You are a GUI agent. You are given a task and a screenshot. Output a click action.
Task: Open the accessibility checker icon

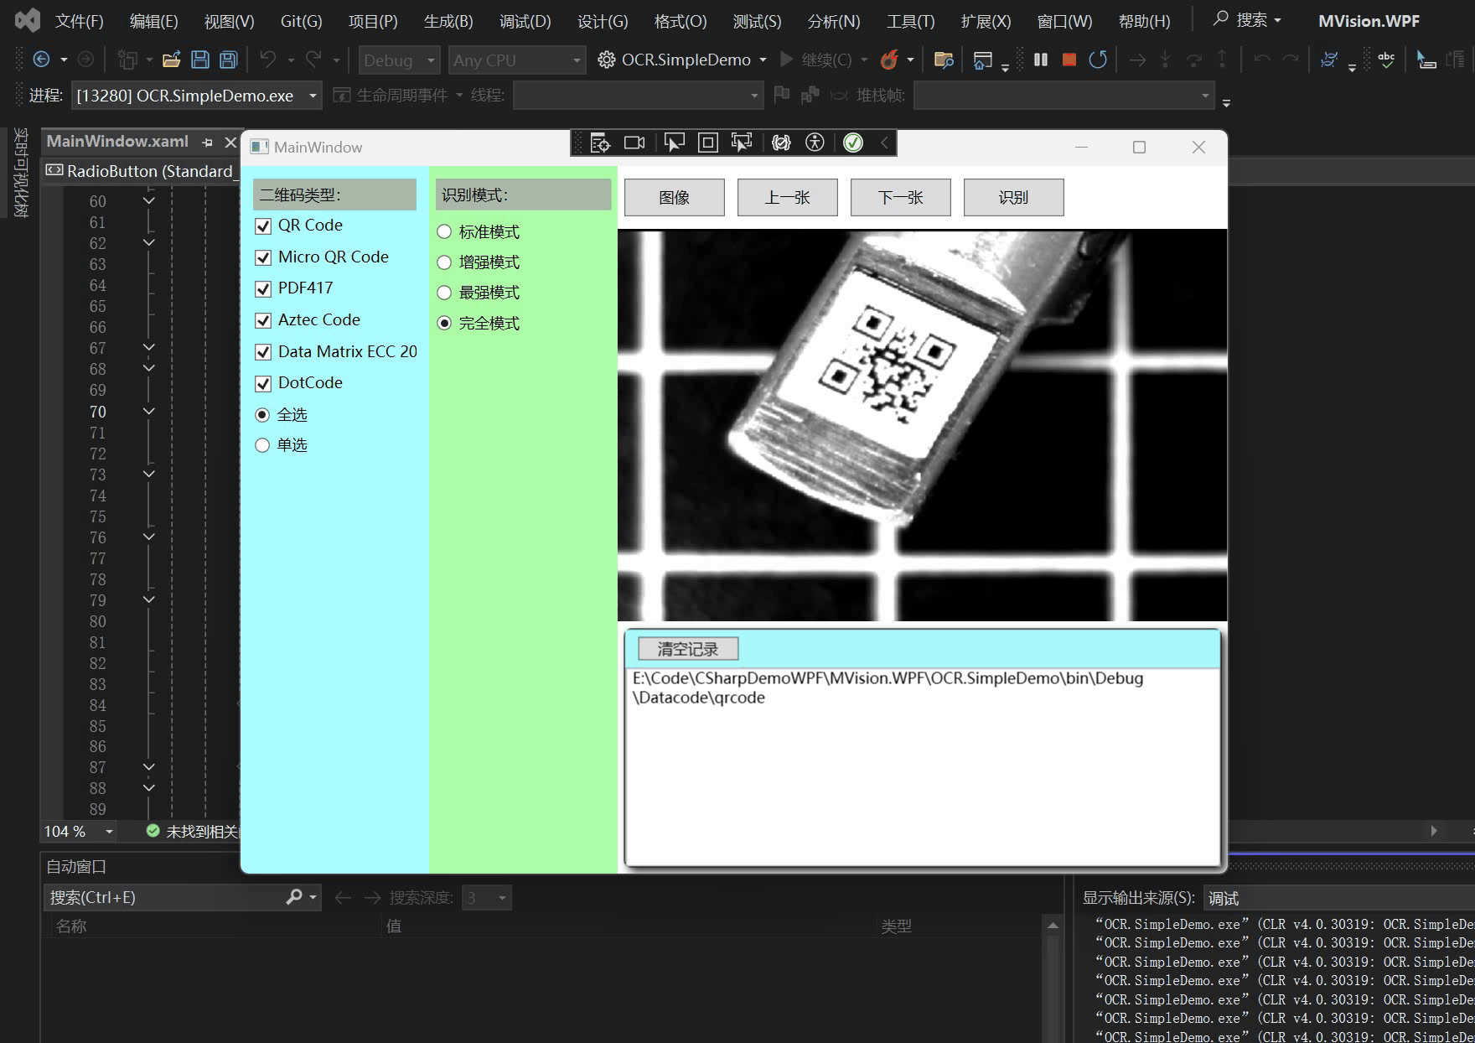[815, 143]
